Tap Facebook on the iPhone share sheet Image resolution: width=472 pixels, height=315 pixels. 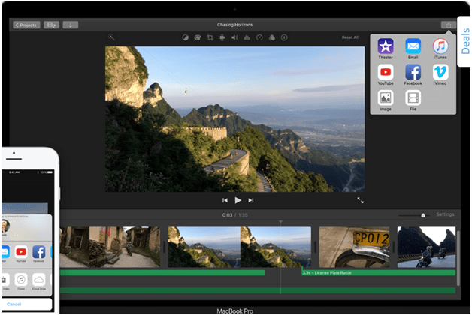tap(39, 253)
